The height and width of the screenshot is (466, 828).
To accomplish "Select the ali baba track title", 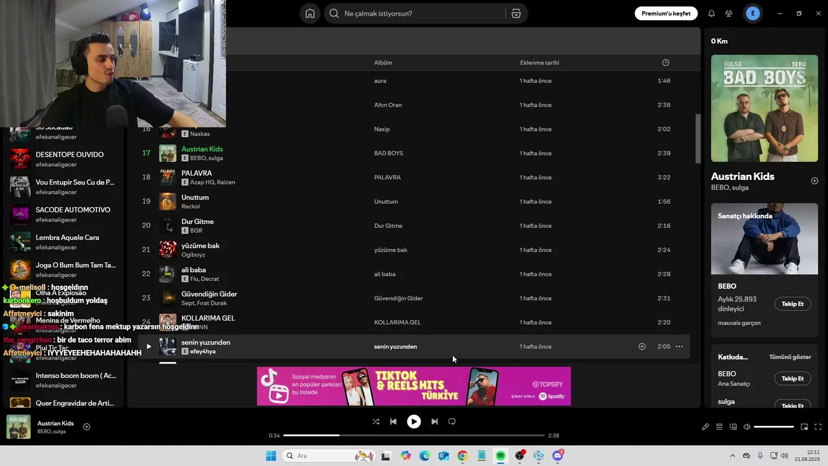I will pyautogui.click(x=193, y=270).
